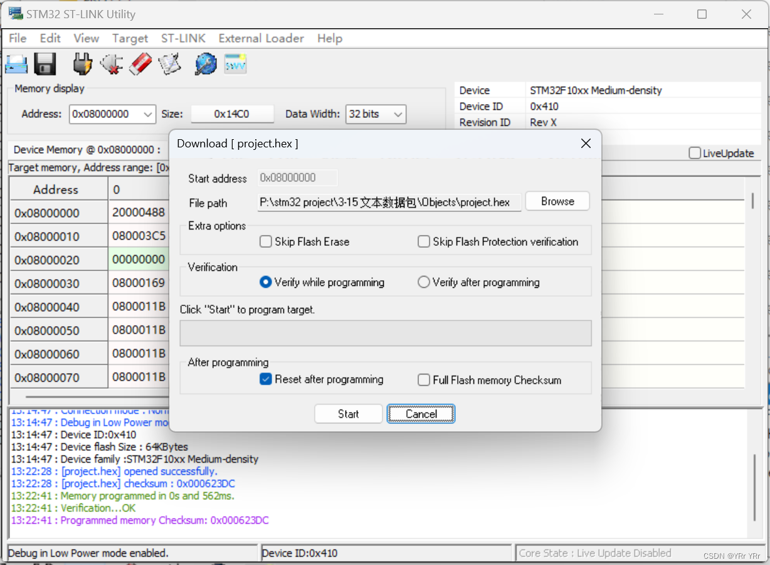This screenshot has height=565, width=770.
Task: Open the Edit menu
Action: coord(50,38)
